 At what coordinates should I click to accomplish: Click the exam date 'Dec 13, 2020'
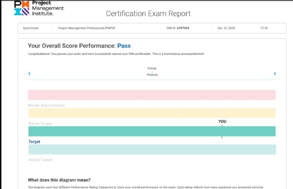226,28
